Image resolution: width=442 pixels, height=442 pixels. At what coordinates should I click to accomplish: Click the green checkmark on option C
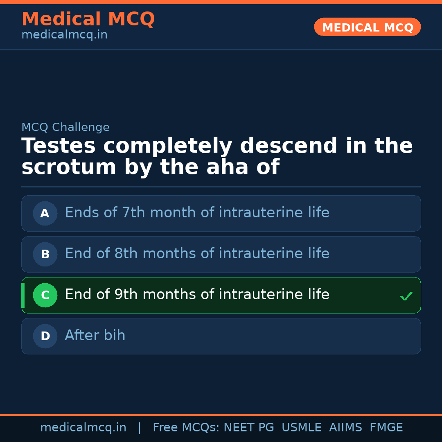406,296
